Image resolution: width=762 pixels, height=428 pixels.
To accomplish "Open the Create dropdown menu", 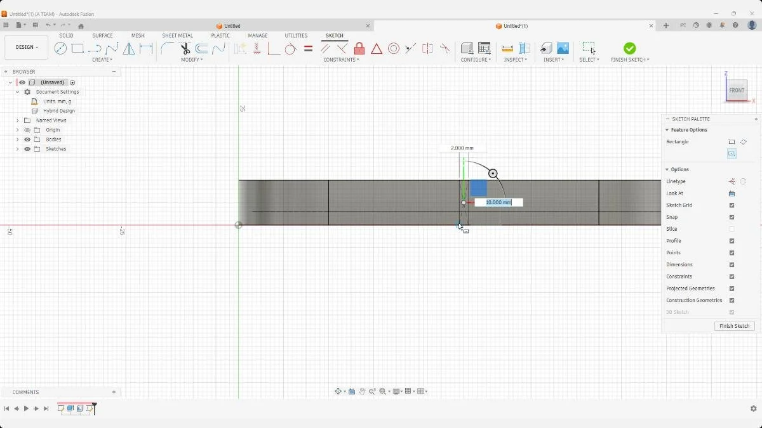I will 102,60.
